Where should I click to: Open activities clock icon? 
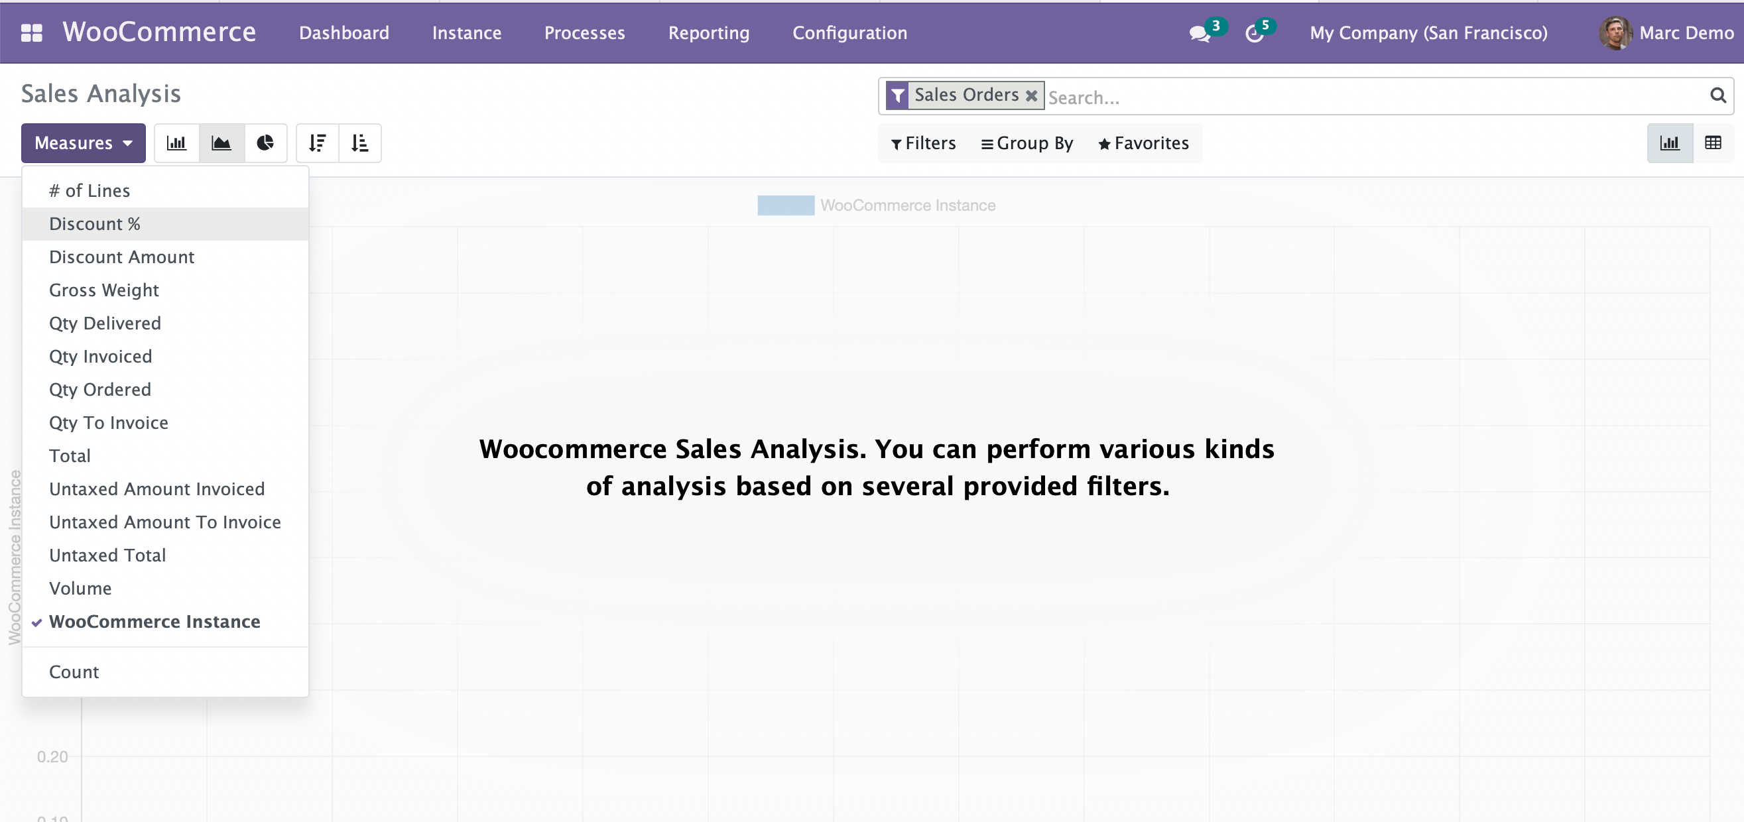(x=1255, y=33)
